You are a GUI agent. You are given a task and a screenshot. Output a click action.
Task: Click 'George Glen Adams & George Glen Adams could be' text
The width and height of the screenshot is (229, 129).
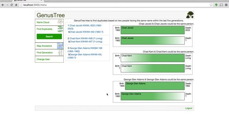[159, 80]
